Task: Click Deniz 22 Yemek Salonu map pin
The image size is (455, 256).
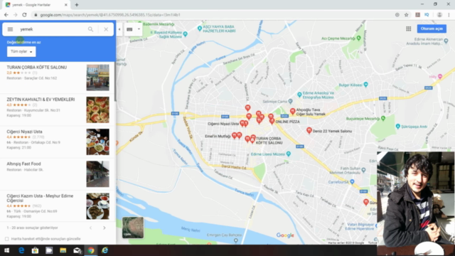Action: [309, 130]
